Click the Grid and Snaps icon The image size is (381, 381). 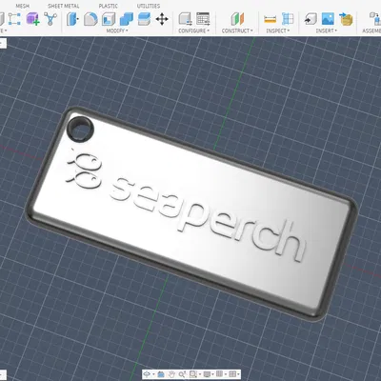coord(219,374)
